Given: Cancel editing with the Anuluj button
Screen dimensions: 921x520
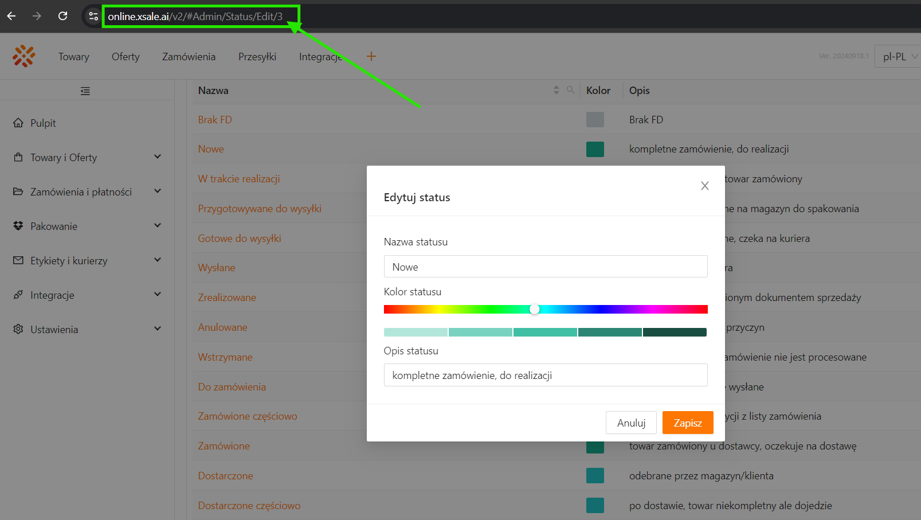Looking at the screenshot, I should (631, 423).
